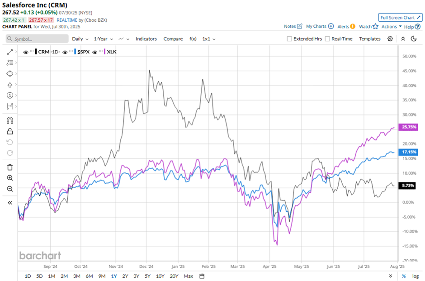This screenshot has height=281, width=425.
Task: Open chart settings gear
Action: [390, 39]
